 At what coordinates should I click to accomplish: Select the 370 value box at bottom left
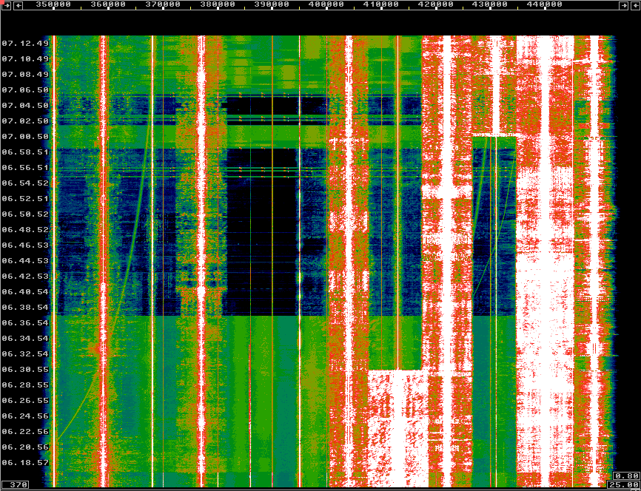tap(15, 484)
